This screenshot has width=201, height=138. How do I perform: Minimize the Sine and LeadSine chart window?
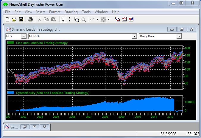[172, 29]
